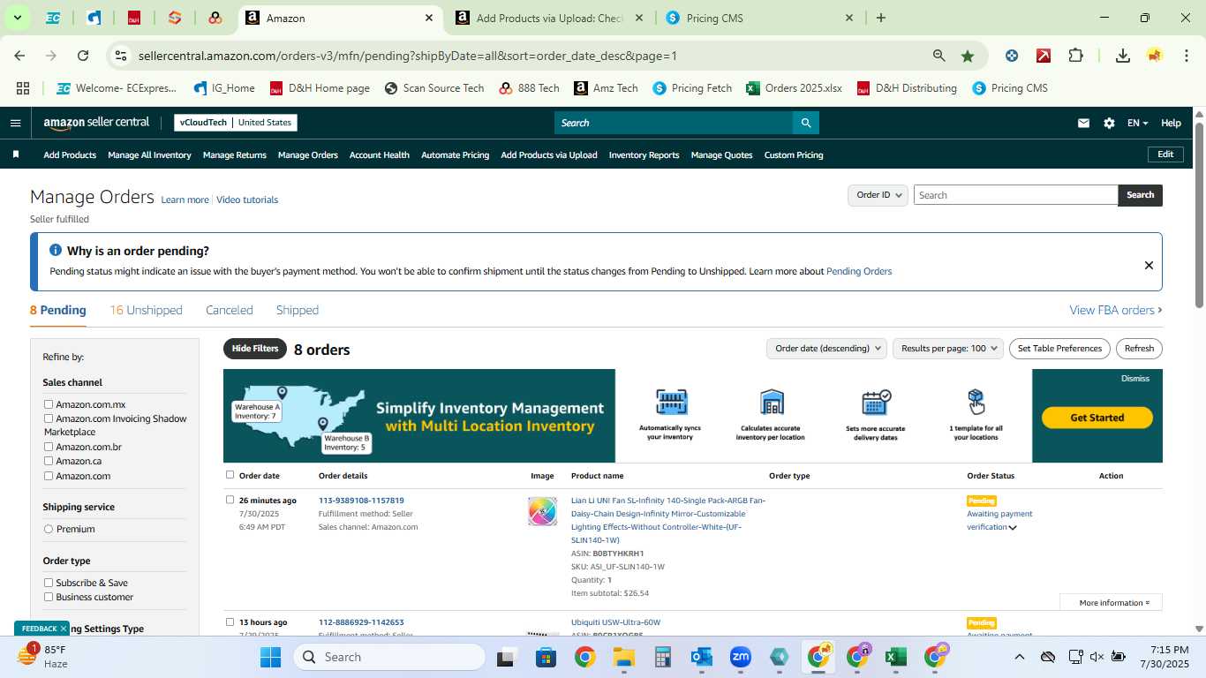Open Manage All Inventory menu item

(149, 154)
